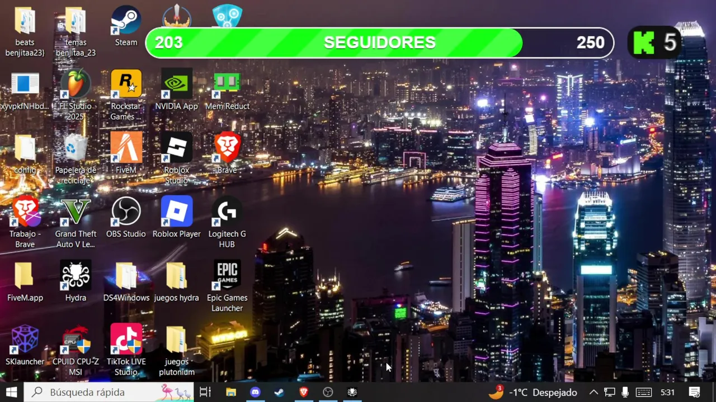This screenshot has width=716, height=402.
Task: Open Logitech G HUB shortcut
Action: [227, 222]
